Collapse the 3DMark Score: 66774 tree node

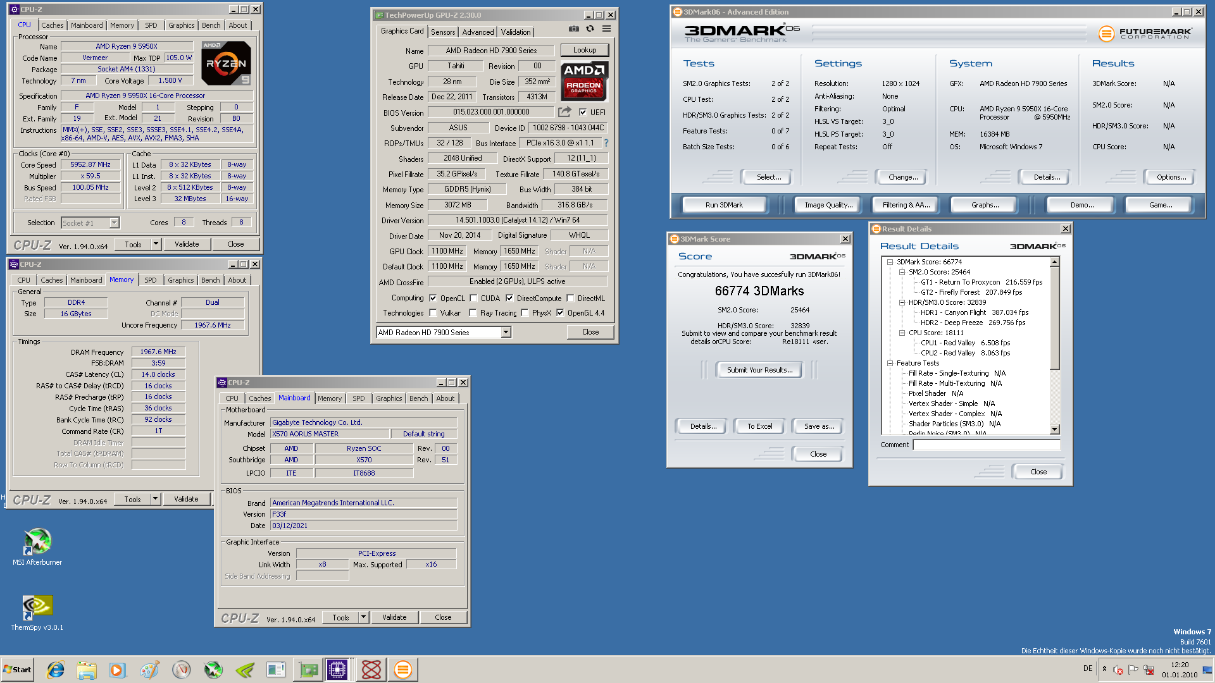click(890, 262)
